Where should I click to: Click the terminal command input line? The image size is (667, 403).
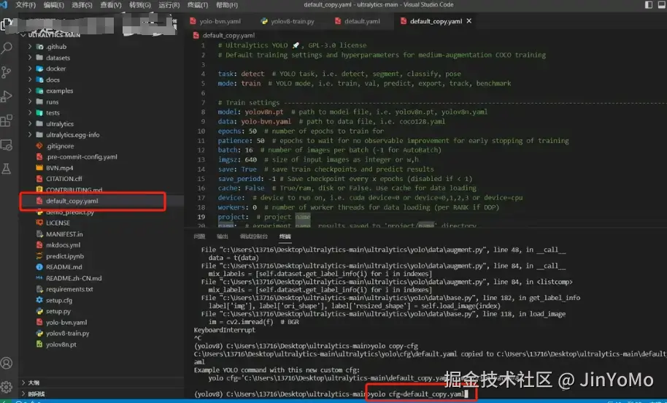pos(420,394)
